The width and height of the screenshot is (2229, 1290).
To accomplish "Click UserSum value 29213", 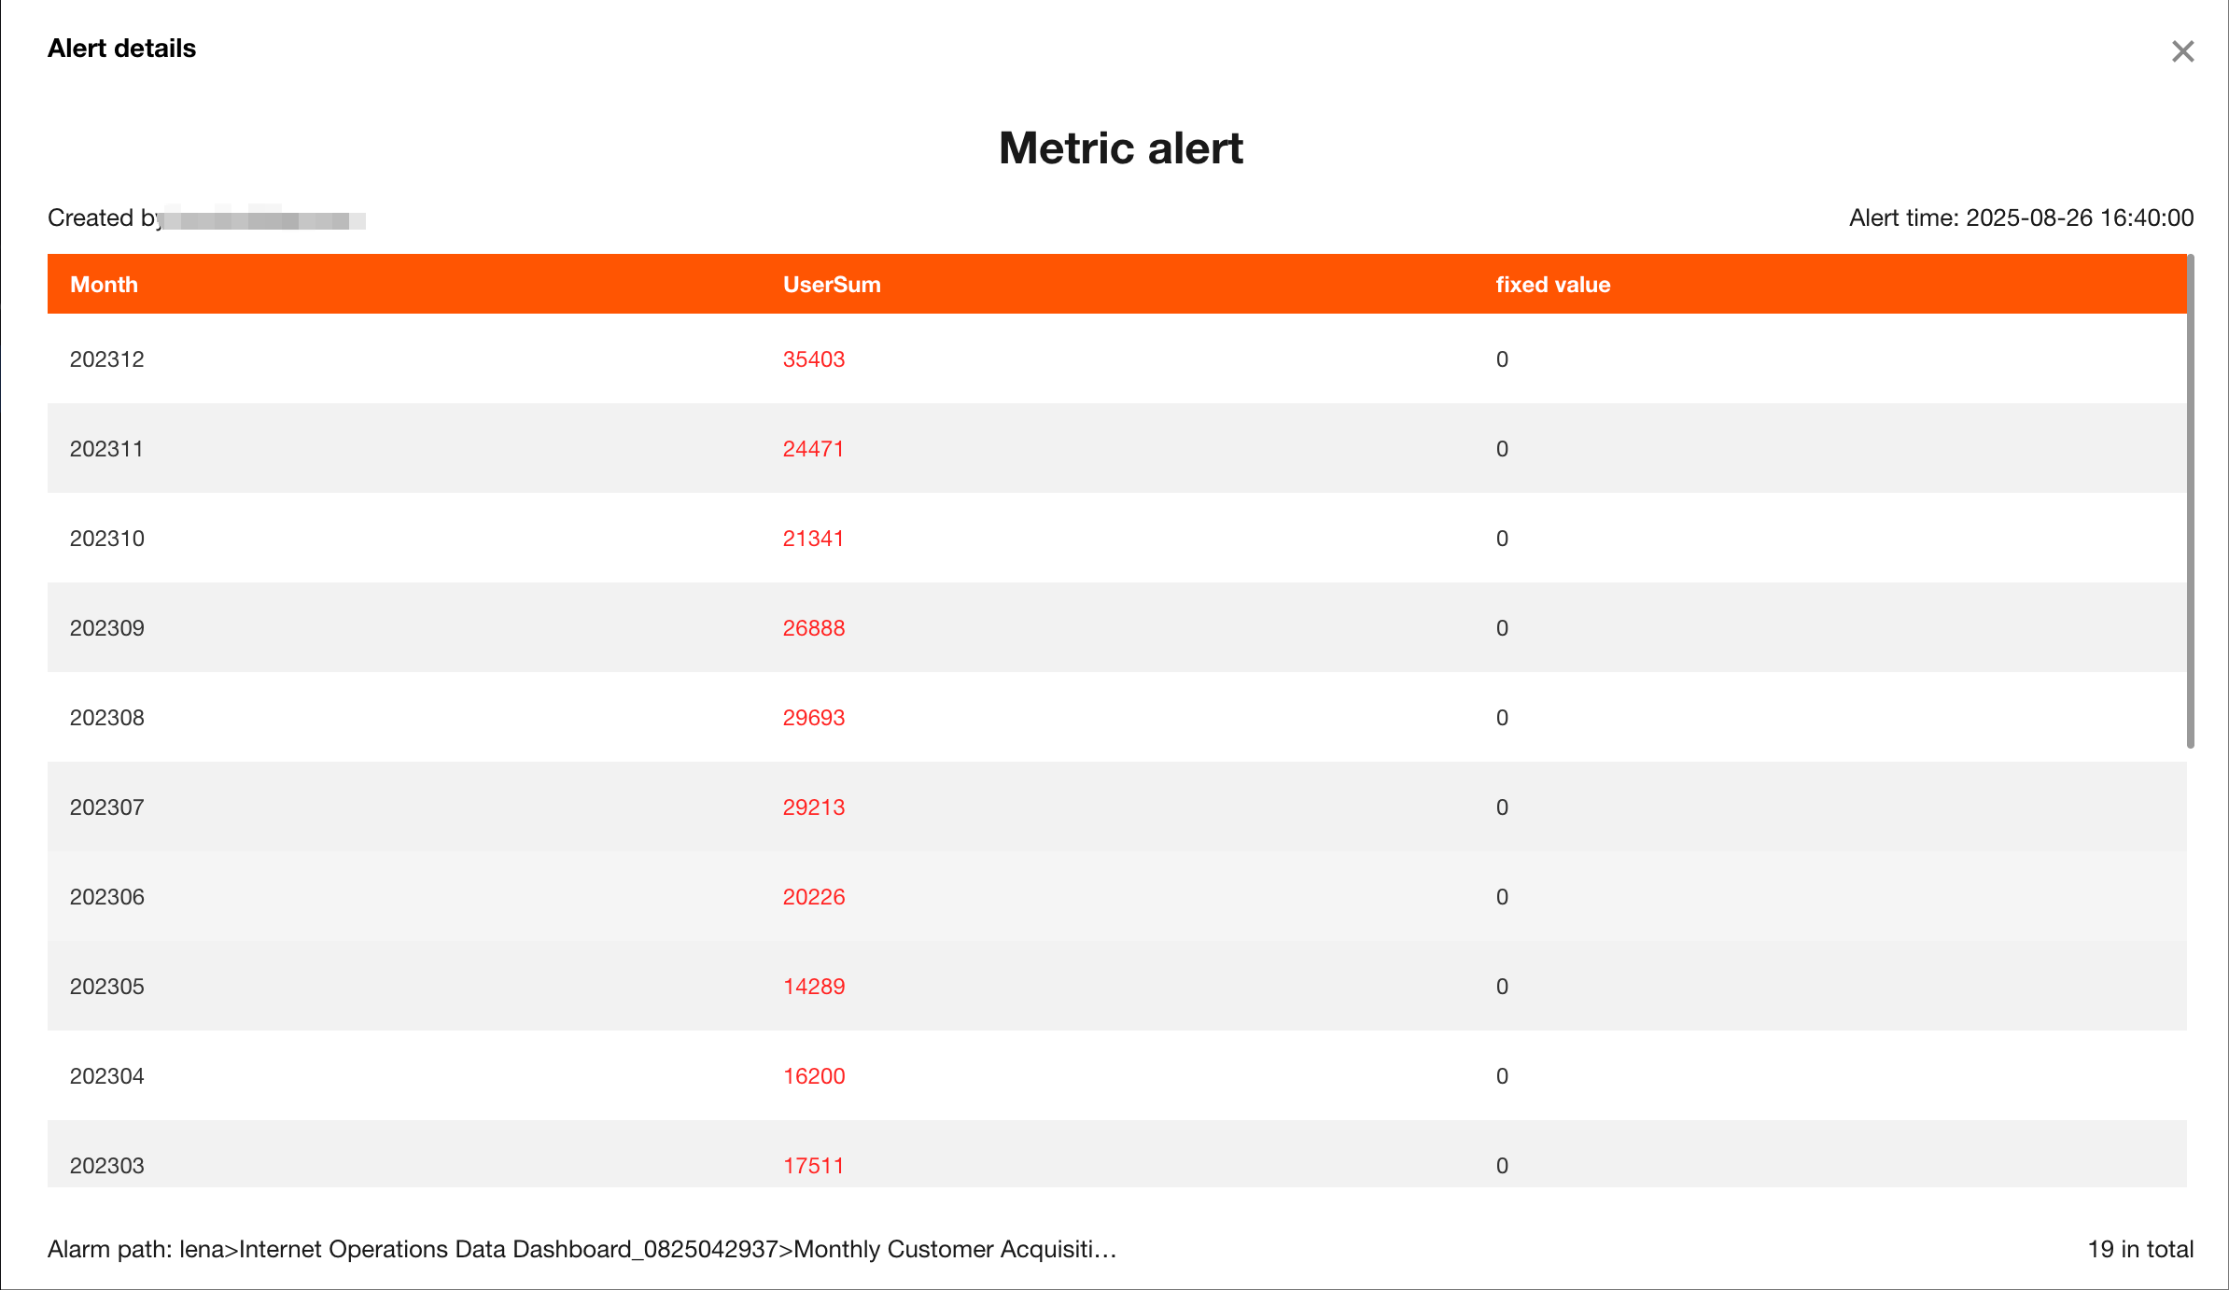I will pyautogui.click(x=813, y=807).
